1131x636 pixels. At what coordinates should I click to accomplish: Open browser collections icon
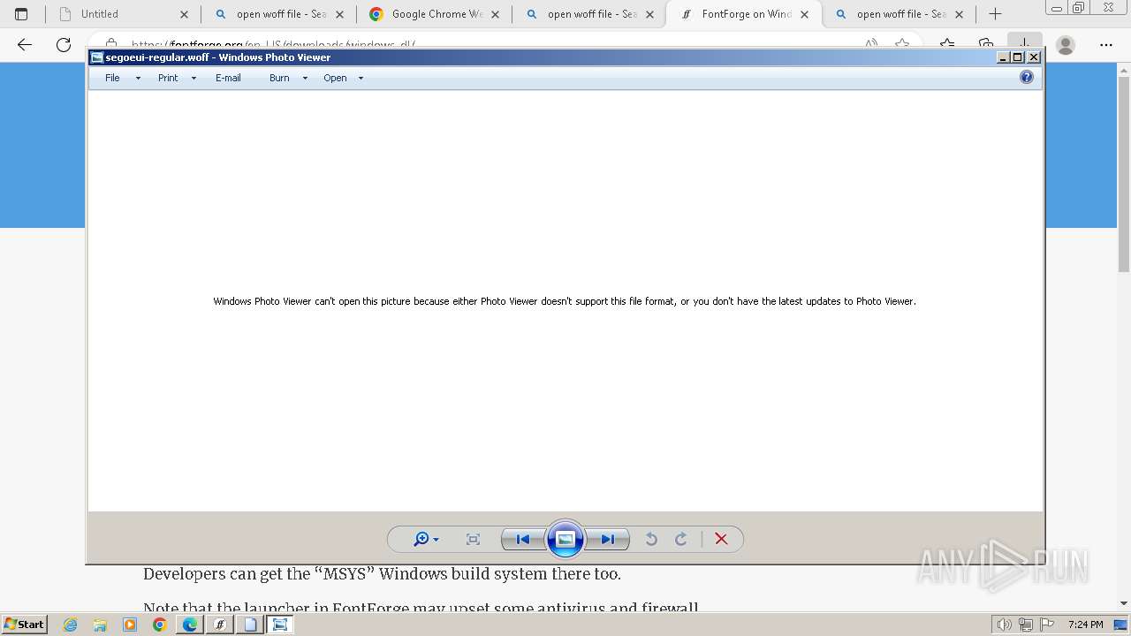986,44
